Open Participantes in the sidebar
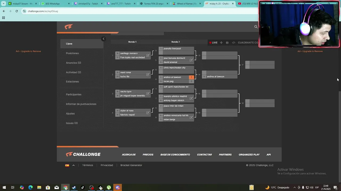341x191 pixels. pos(74,94)
